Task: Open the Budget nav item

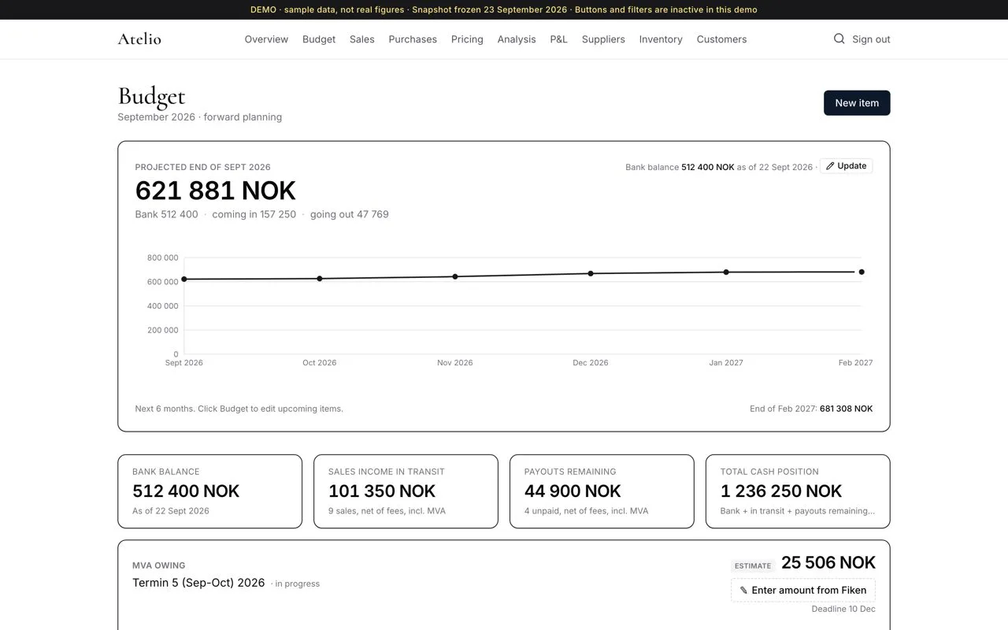Action: [319, 39]
